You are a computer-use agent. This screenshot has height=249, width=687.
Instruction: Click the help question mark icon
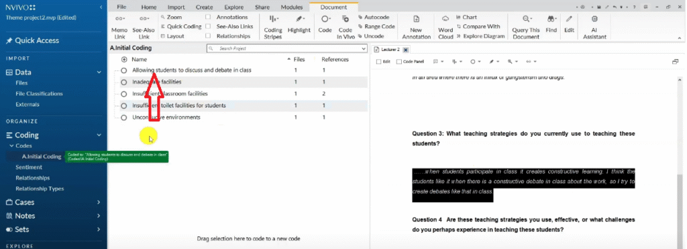(x=634, y=7)
